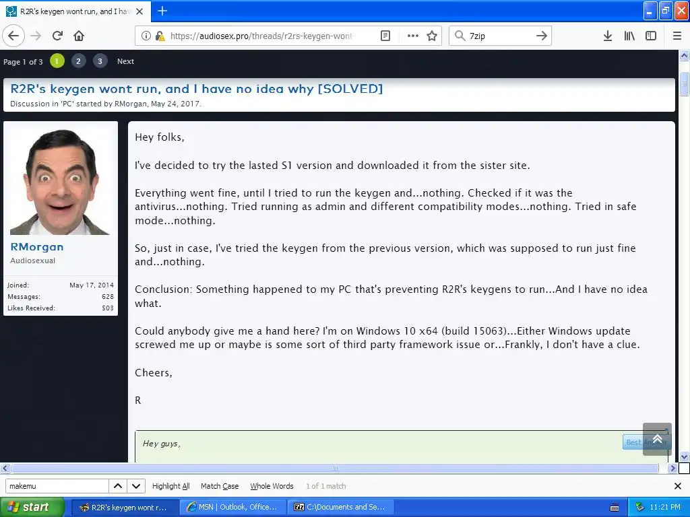
Task: Switch to MSN Outlook taskbar window
Action: [233, 508]
